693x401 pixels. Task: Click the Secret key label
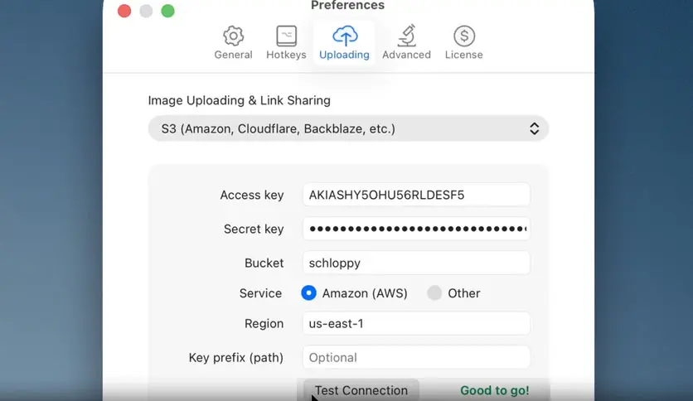[x=254, y=229]
